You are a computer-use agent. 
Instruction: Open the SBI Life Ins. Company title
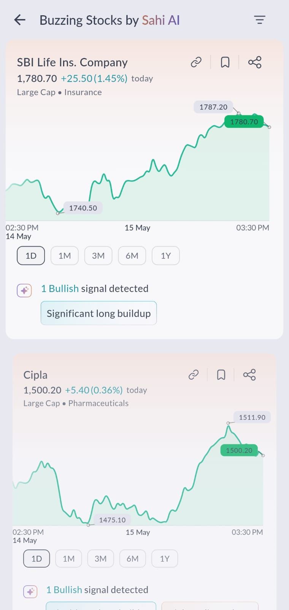[x=72, y=63]
